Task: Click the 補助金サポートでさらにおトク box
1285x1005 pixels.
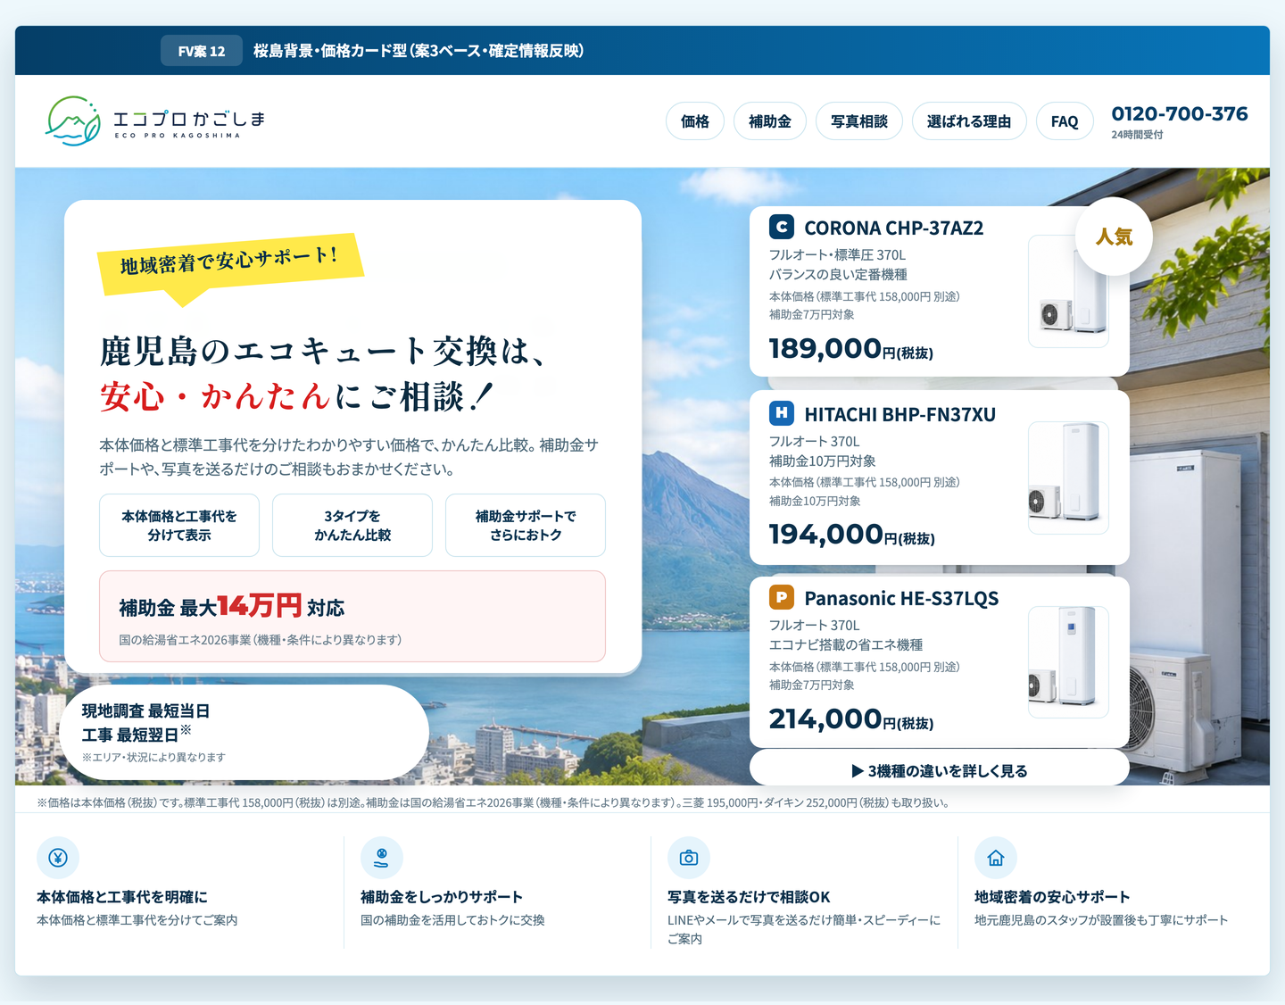Action: (x=526, y=526)
